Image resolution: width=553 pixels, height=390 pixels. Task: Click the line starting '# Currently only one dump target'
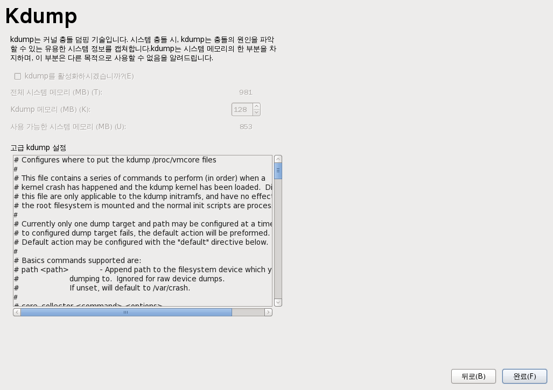[x=143, y=224]
